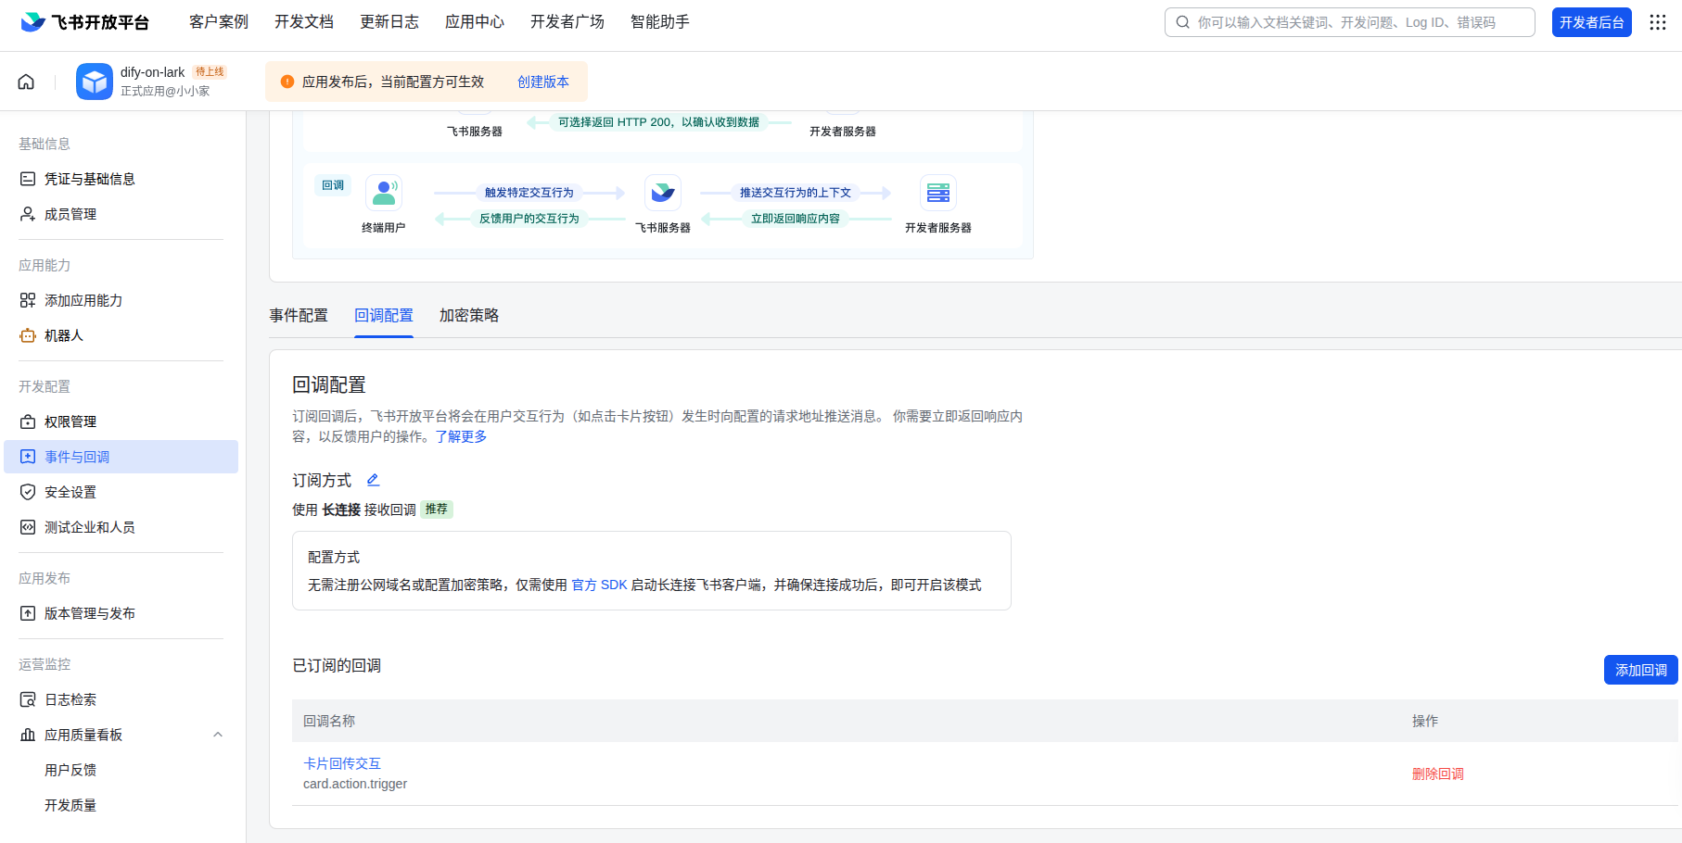Open the home icon in the sidebar
1682x843 pixels.
click(26, 82)
